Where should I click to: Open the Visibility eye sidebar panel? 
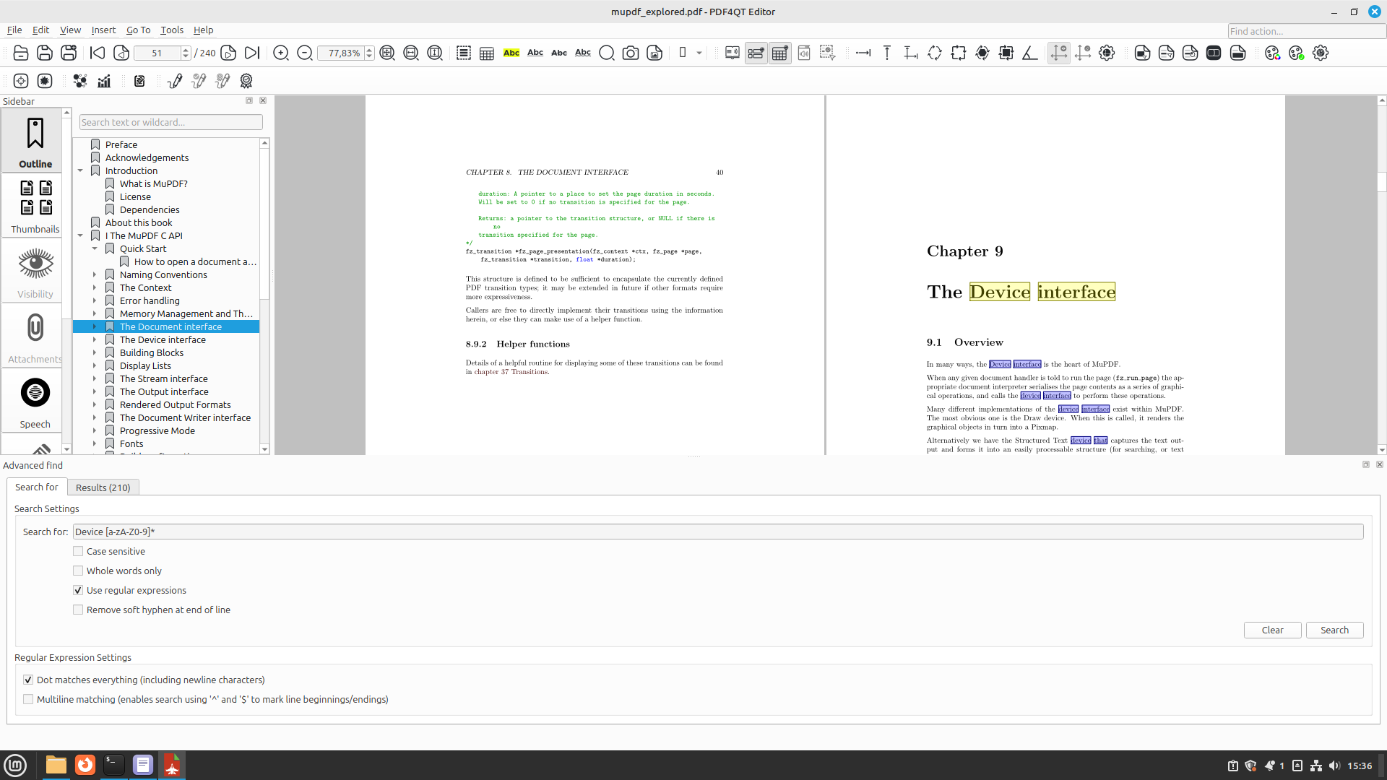(x=35, y=271)
